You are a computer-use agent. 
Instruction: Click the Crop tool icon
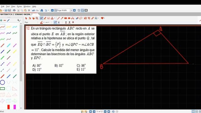pos(89,18)
